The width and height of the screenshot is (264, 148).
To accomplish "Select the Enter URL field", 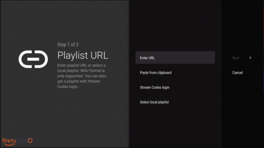I will click(x=175, y=58).
